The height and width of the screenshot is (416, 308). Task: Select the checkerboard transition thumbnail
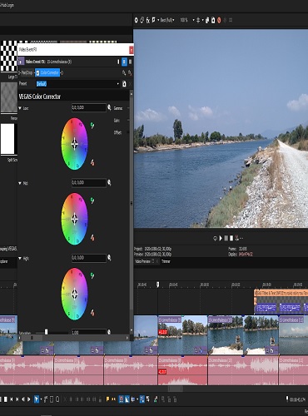8,56
